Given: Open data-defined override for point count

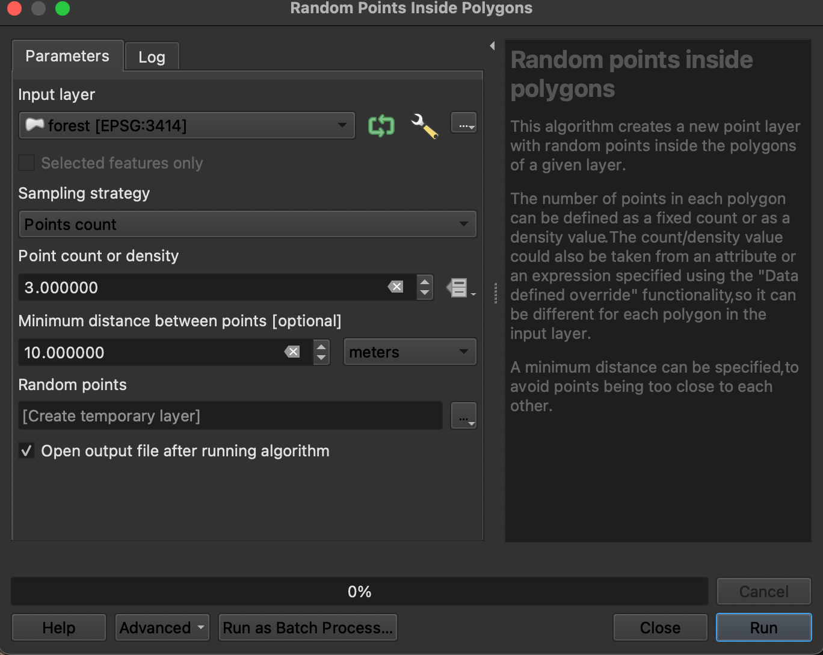Looking at the screenshot, I should (460, 288).
